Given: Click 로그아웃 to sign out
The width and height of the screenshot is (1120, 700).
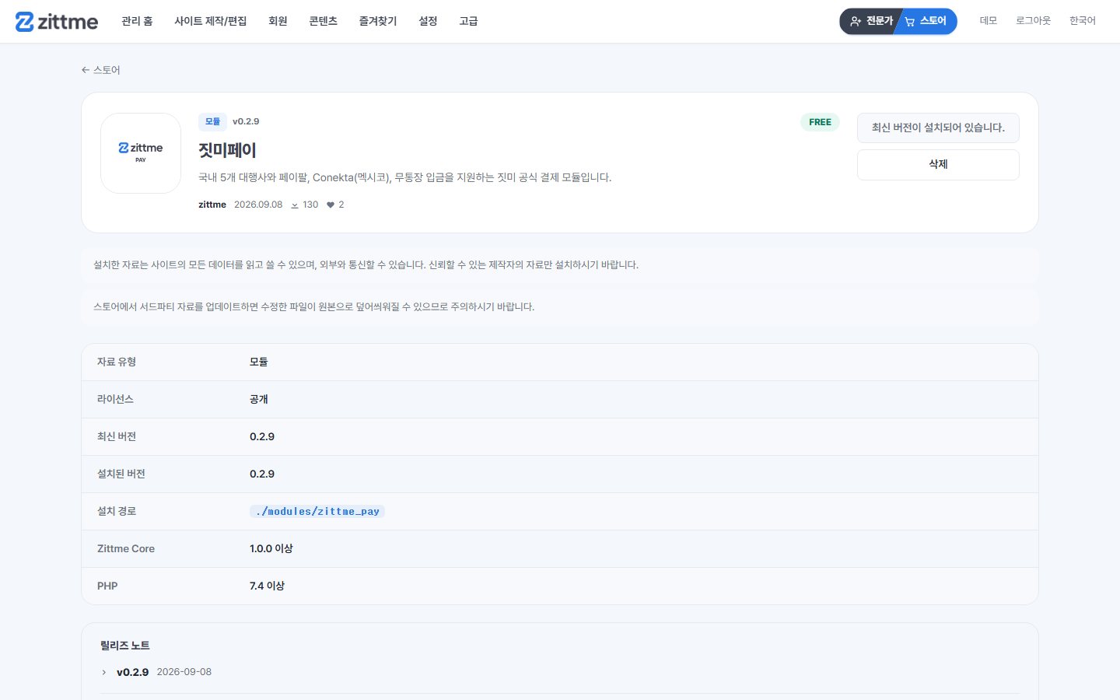Looking at the screenshot, I should tap(1034, 21).
